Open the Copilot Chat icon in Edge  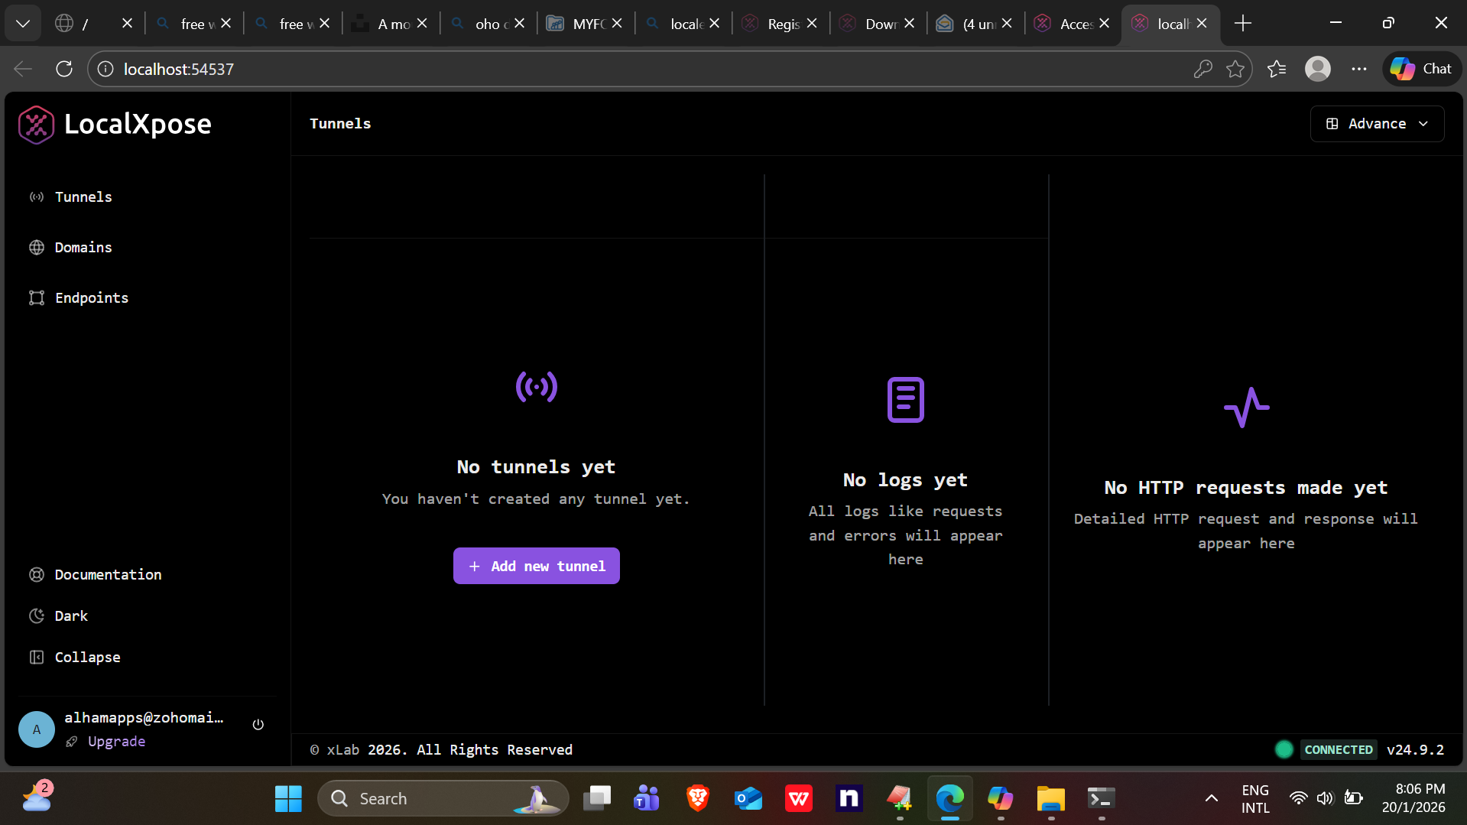(1421, 69)
